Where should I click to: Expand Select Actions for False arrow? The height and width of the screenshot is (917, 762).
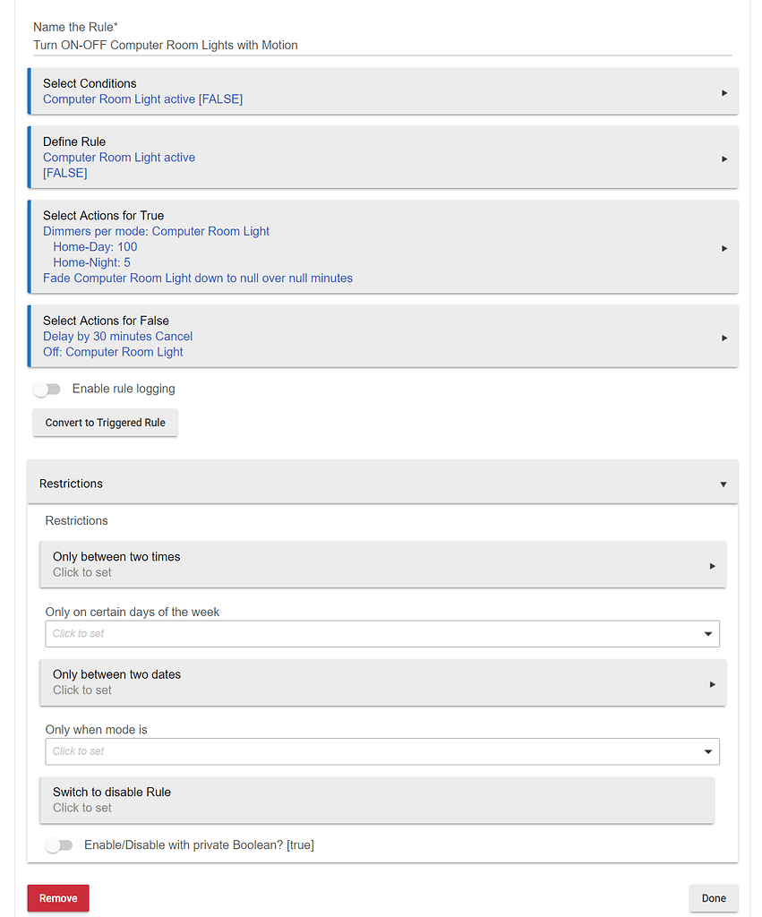point(724,338)
